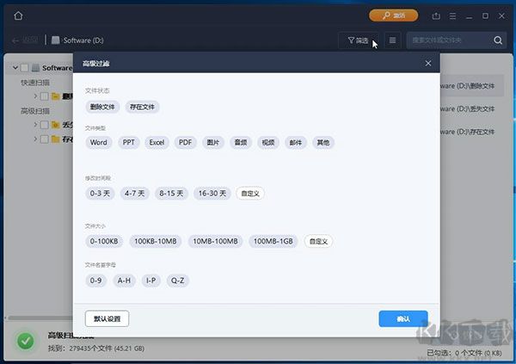516x364 pixels.
Task: Select the 删除文件 file status filter
Action: 102,108
